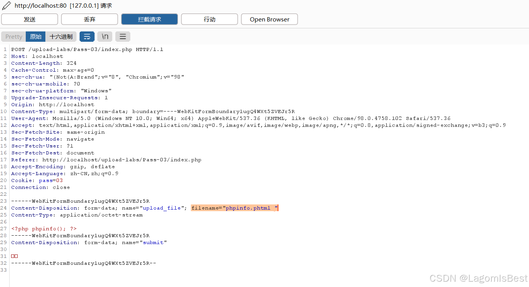Click the Sec-Fetch-Dest: document header
This screenshot has width=529, height=287.
pyautogui.click(x=53, y=153)
